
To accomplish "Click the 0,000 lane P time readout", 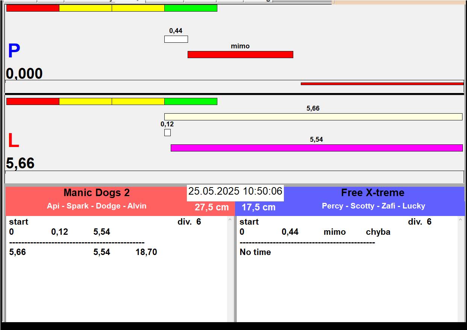I will coord(24,73).
